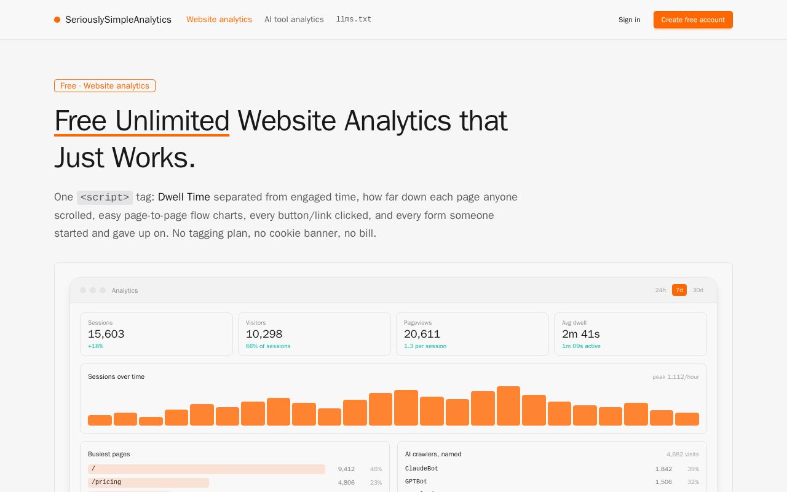The height and width of the screenshot is (492, 787).
Task: Click the Pageviews 20,611 value
Action: [x=422, y=334]
